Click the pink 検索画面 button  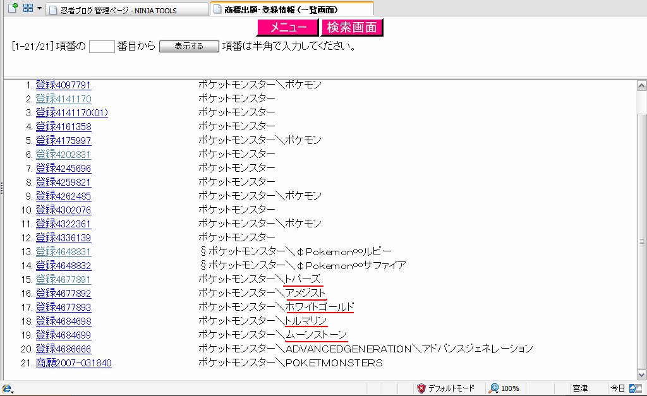[x=352, y=27]
